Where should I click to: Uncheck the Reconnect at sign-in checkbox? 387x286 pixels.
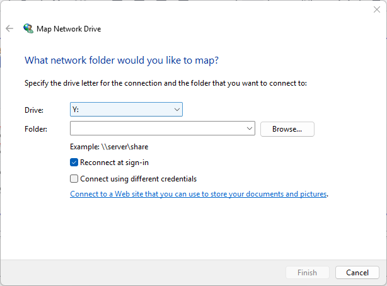tap(74, 163)
